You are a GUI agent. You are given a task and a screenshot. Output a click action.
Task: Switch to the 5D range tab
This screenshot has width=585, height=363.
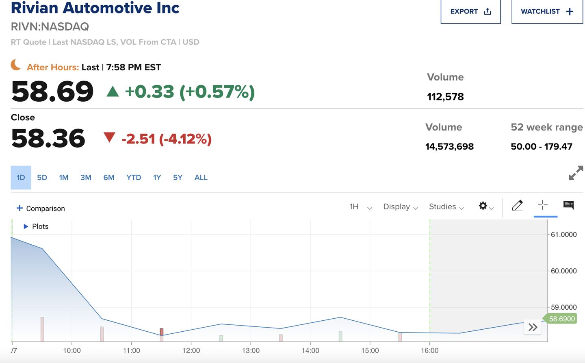(42, 178)
